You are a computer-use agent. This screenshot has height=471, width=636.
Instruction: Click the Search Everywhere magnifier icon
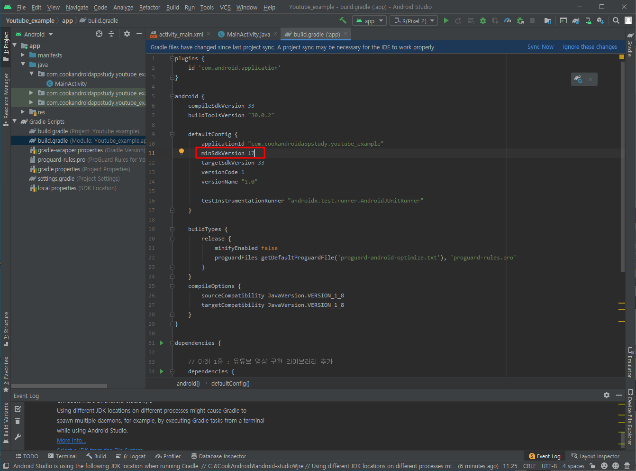(616, 20)
